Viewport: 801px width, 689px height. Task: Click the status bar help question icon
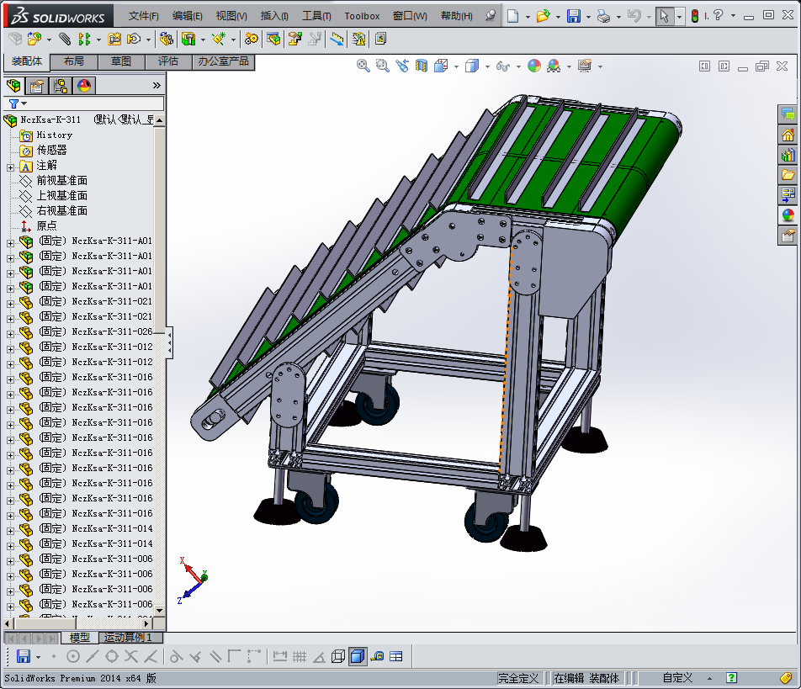tap(731, 678)
